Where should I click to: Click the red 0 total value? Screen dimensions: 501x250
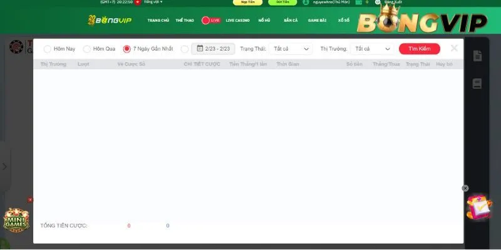(129, 226)
